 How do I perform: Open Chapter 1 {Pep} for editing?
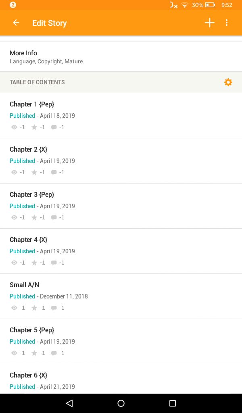(x=121, y=115)
